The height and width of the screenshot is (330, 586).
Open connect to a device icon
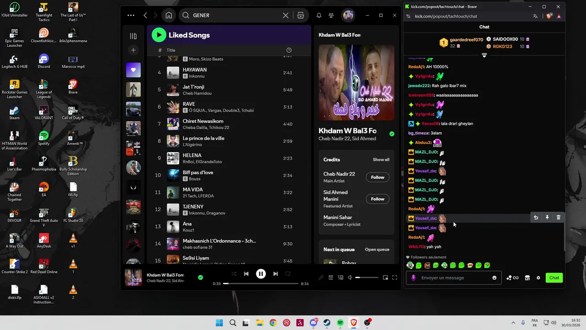341,277
